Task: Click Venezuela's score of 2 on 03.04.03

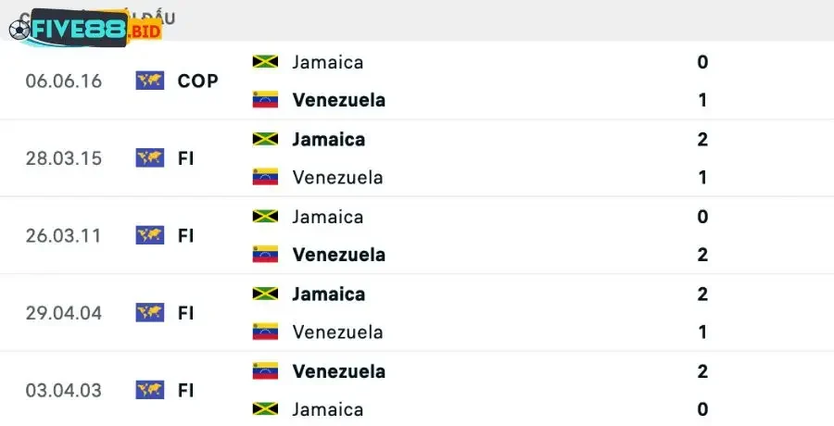Action: tap(702, 371)
